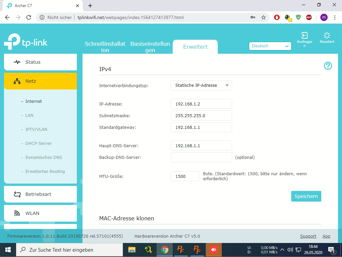342x257 pixels.
Task: Click the first orange PF taskbar icon
Action: pyautogui.click(x=181, y=250)
